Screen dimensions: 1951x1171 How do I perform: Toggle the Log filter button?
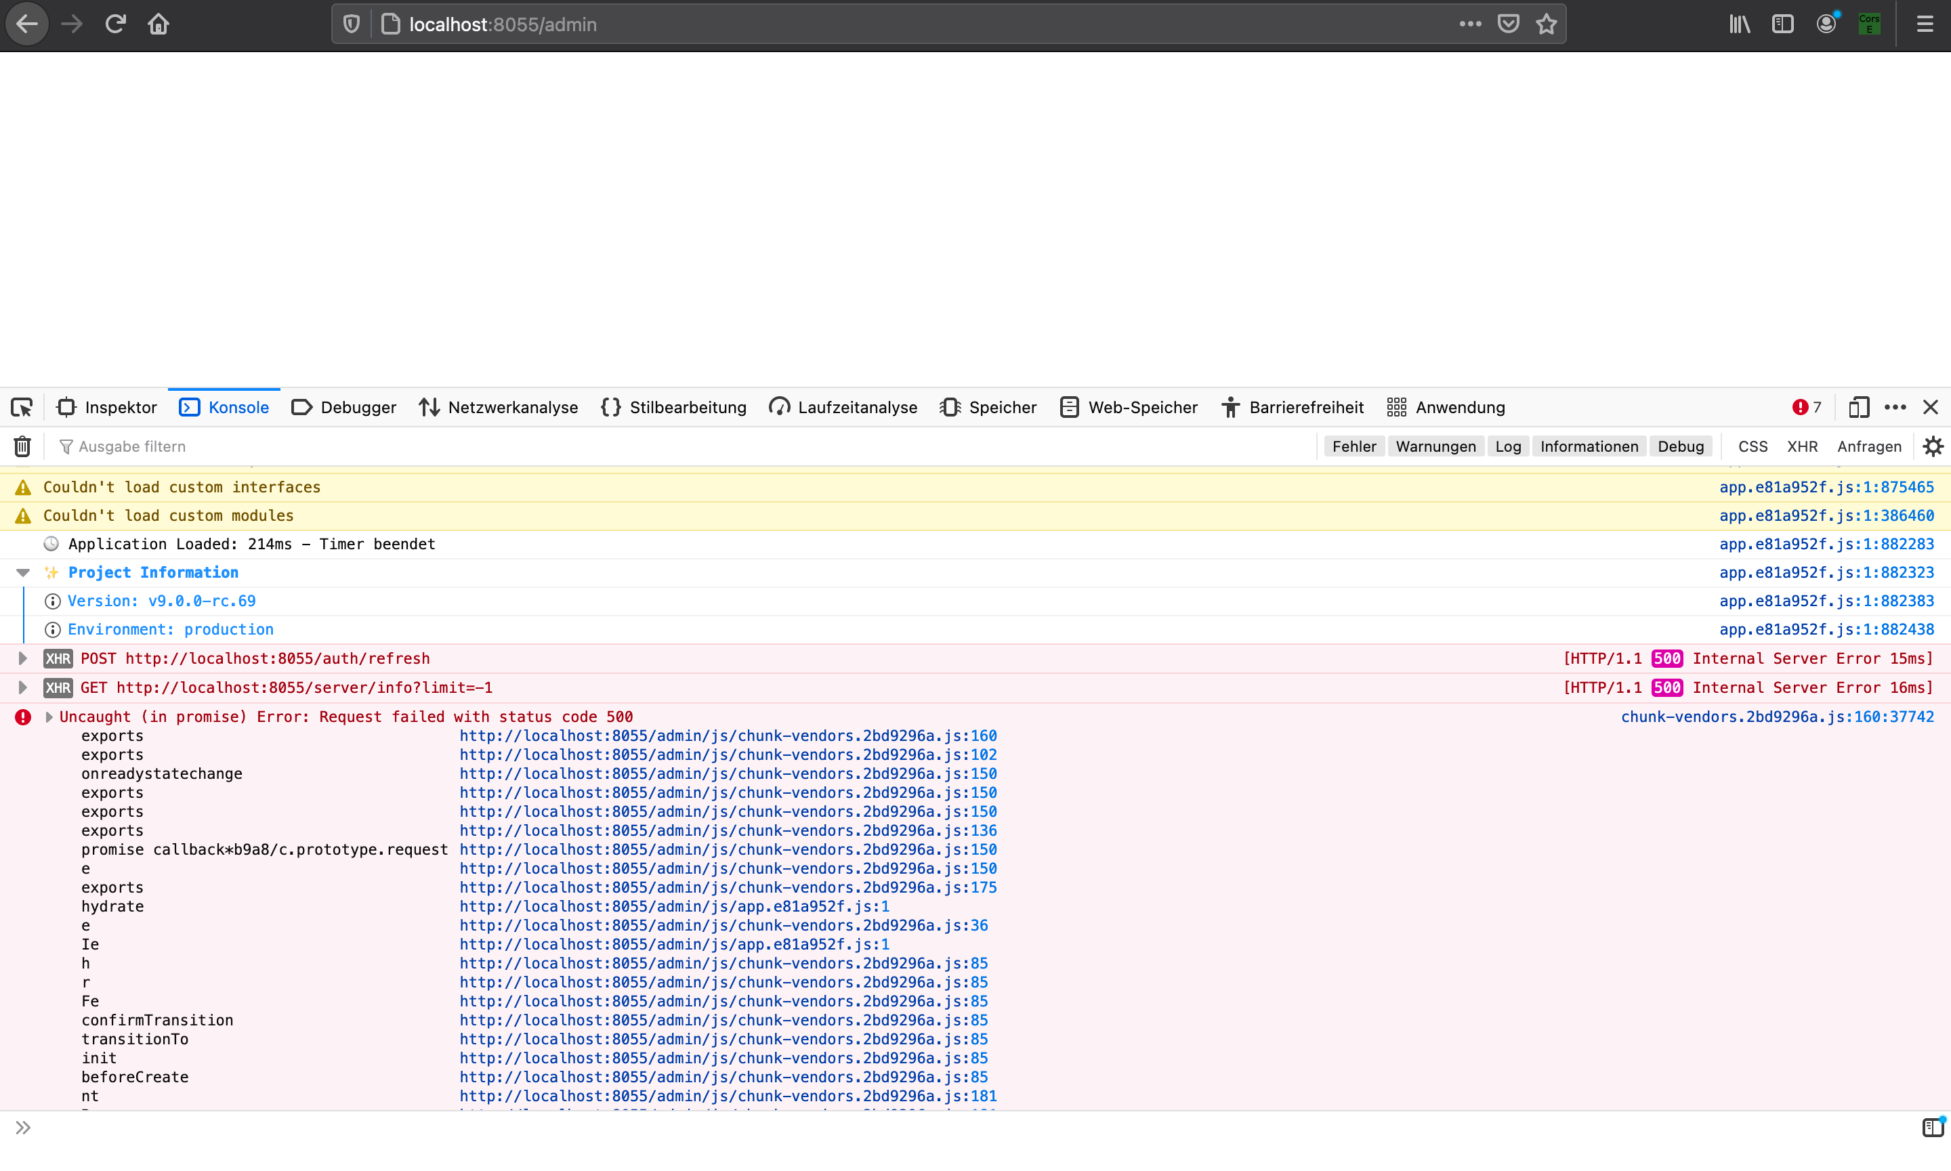pos(1507,446)
